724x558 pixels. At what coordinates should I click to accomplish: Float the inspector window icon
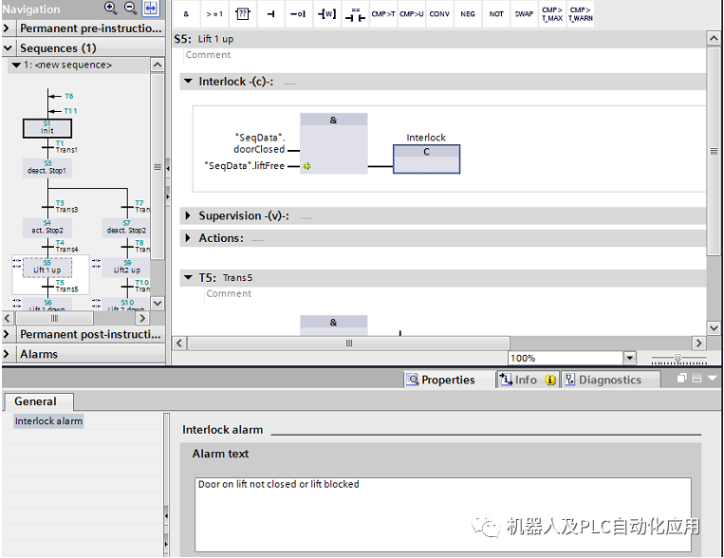point(682,379)
